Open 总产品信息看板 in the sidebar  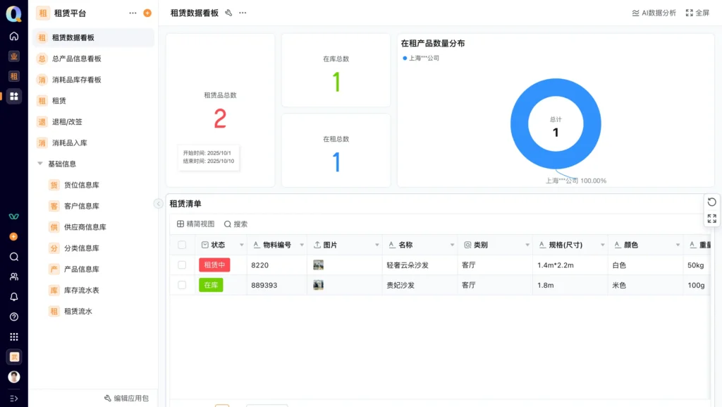[x=76, y=59]
